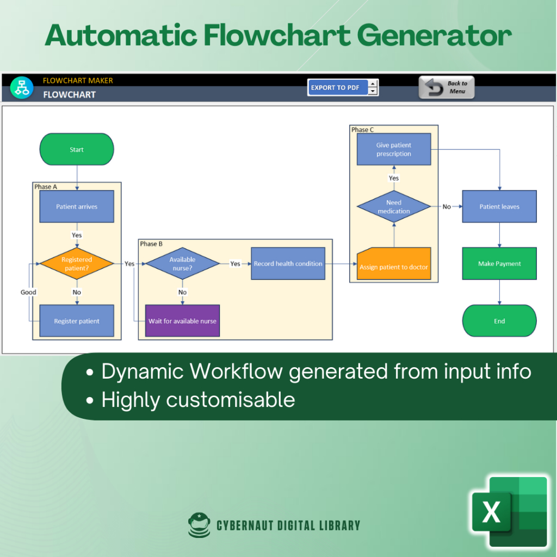Click the Cybernaut astronaut logo icon
The height and width of the screenshot is (557, 557).
(199, 525)
